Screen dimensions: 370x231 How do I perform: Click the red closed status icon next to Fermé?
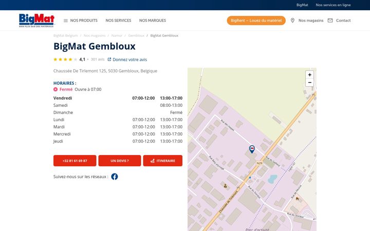tap(55, 89)
